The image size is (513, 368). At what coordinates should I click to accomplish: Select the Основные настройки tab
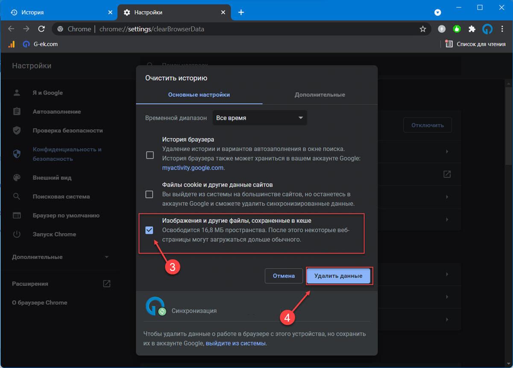point(199,94)
